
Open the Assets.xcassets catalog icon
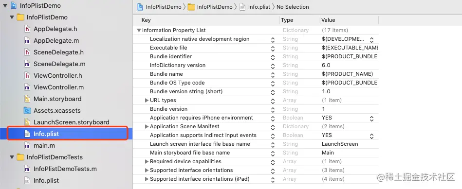[x=27, y=110]
